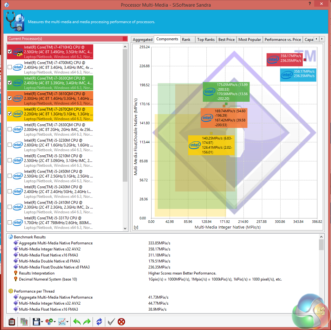The width and height of the screenshot is (331, 330).
Task: Check the i7-4700MQ processor checkbox
Action: click(x=10, y=67)
